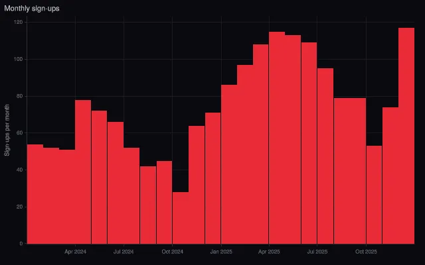Select the "Apr 2025" x-axis label
Viewport: 425px width, 265px height.
(269, 252)
